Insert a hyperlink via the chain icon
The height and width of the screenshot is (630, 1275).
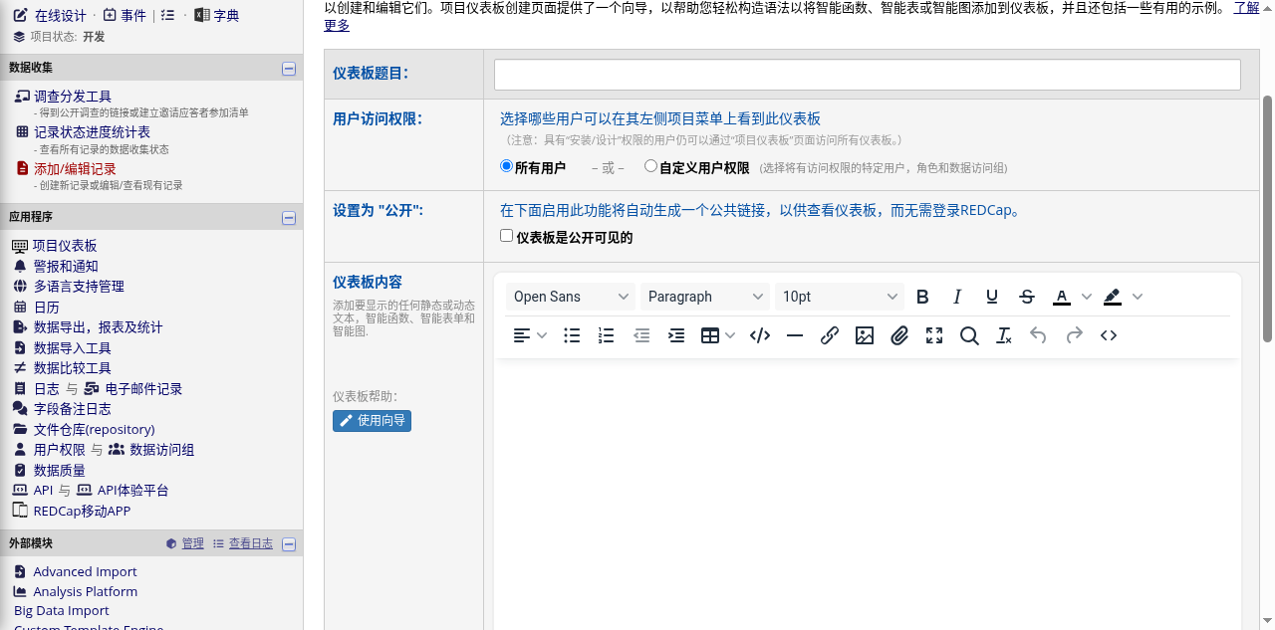pos(830,335)
